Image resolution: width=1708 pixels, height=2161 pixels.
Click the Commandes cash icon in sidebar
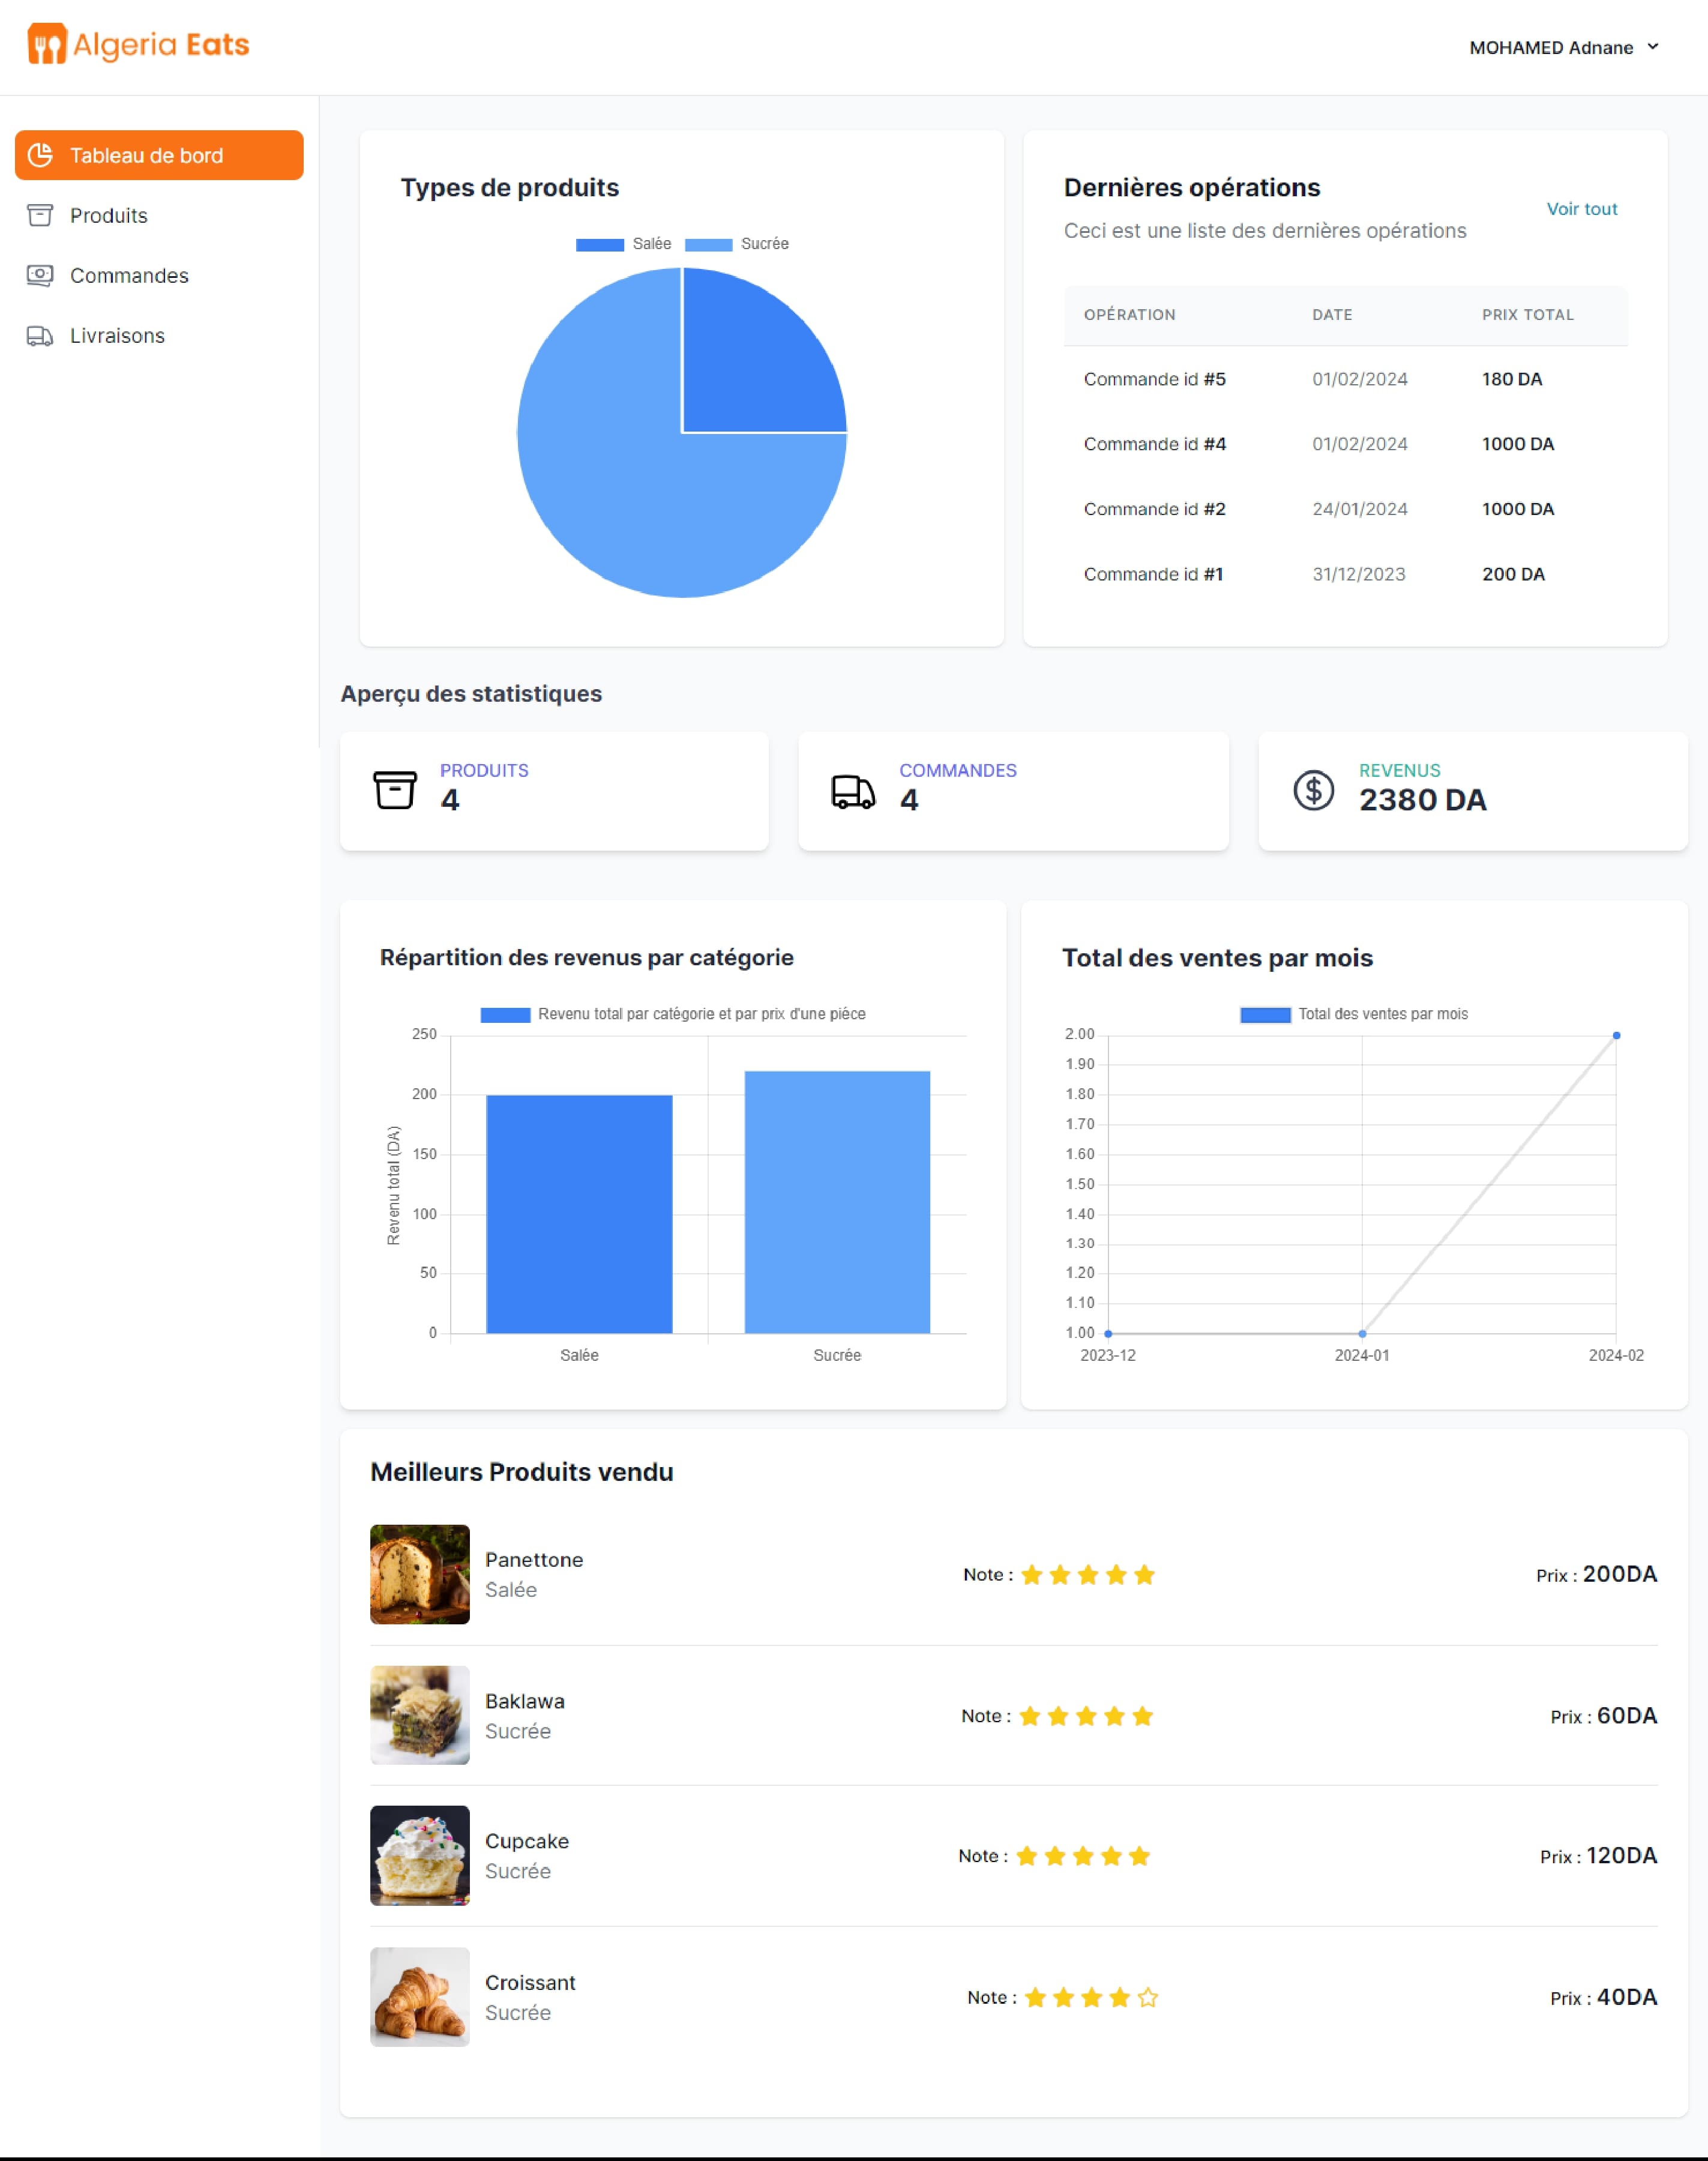click(x=40, y=275)
